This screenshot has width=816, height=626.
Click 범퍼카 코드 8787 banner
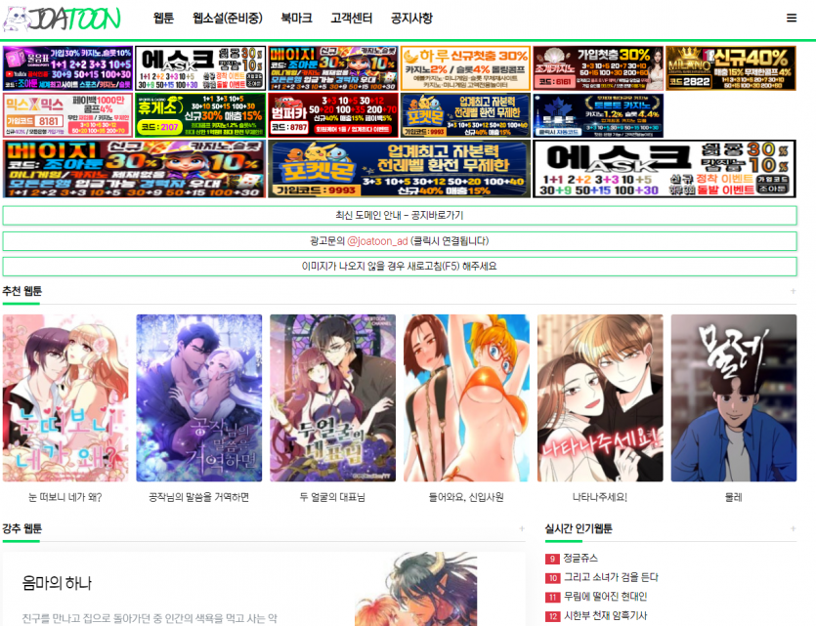pyautogui.click(x=333, y=115)
